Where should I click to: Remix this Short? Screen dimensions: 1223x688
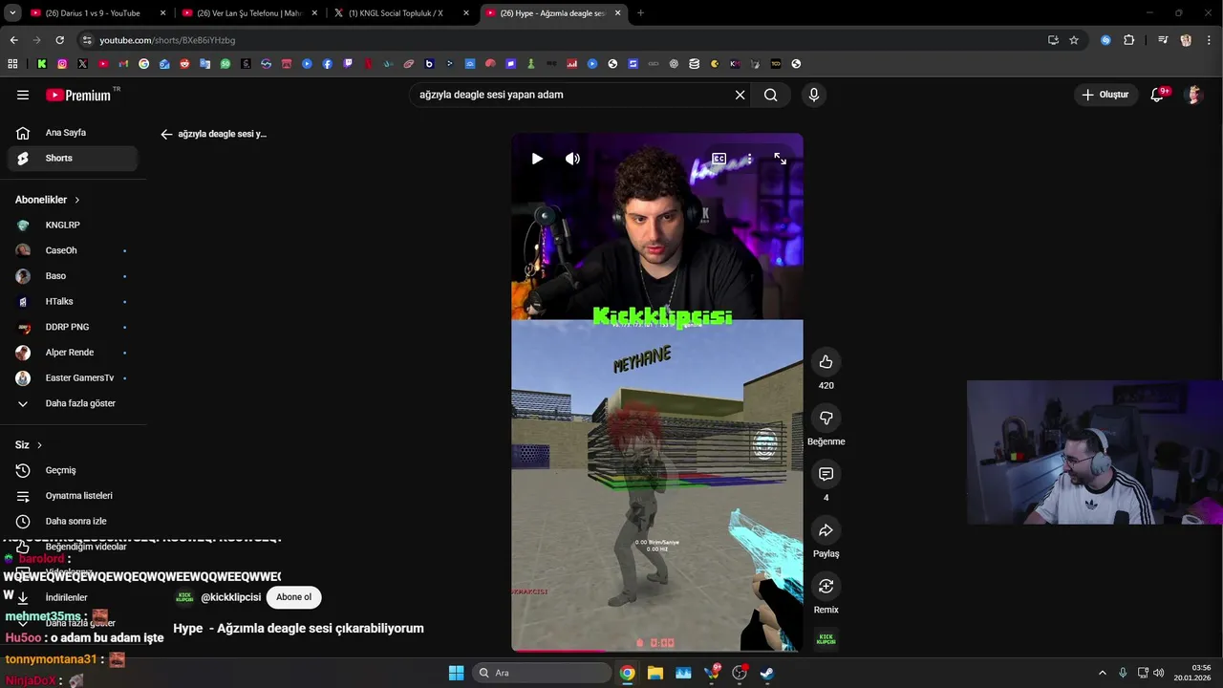[826, 586]
